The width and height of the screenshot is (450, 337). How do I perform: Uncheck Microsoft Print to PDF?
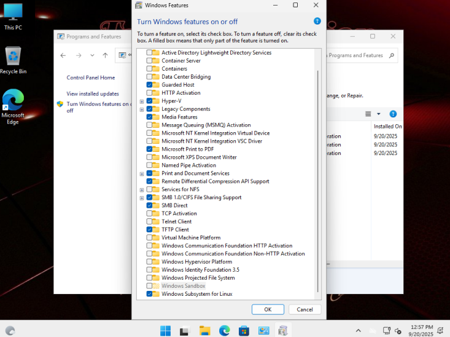click(149, 149)
